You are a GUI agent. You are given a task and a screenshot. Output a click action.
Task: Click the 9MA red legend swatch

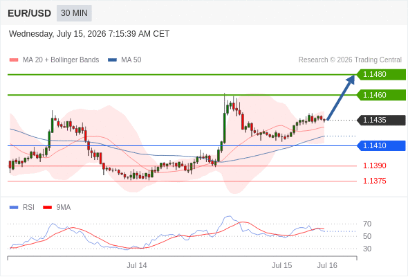click(47, 208)
